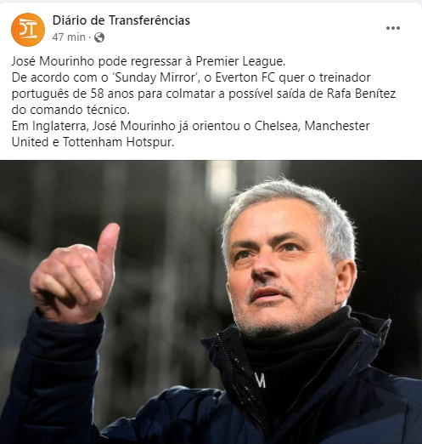Click the phrase 'do comando técnico.'
Image resolution: width=422 pixels, height=444 pixels.
[x=70, y=110]
